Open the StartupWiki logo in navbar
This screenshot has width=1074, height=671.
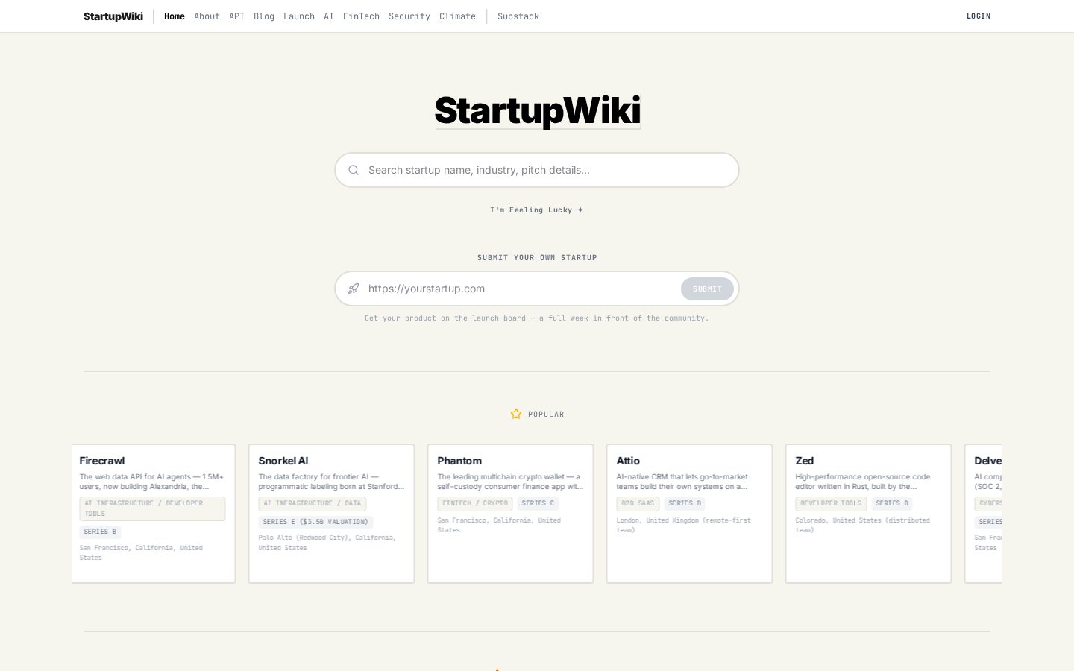113,16
